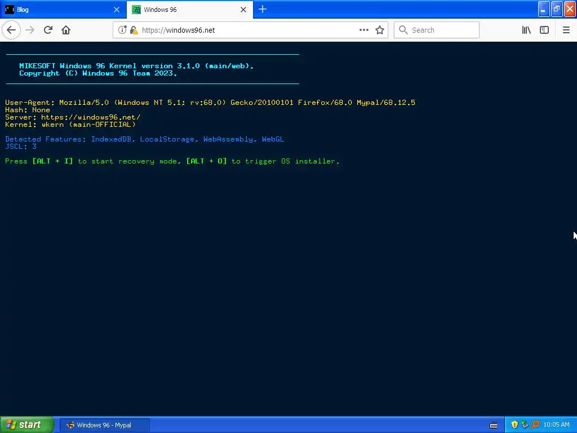
Task: Open the security shield tray icon
Action: [514, 425]
